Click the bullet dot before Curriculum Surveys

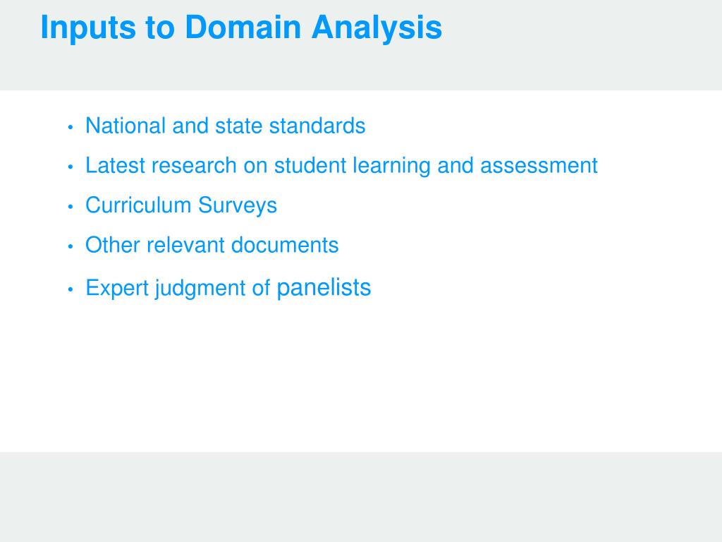tap(71, 207)
